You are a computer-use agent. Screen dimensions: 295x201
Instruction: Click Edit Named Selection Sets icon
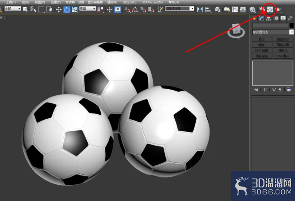(160, 9)
